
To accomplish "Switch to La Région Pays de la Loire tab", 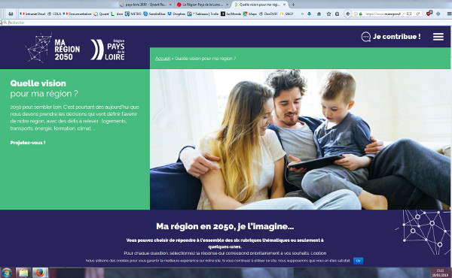I will click(x=203, y=5).
